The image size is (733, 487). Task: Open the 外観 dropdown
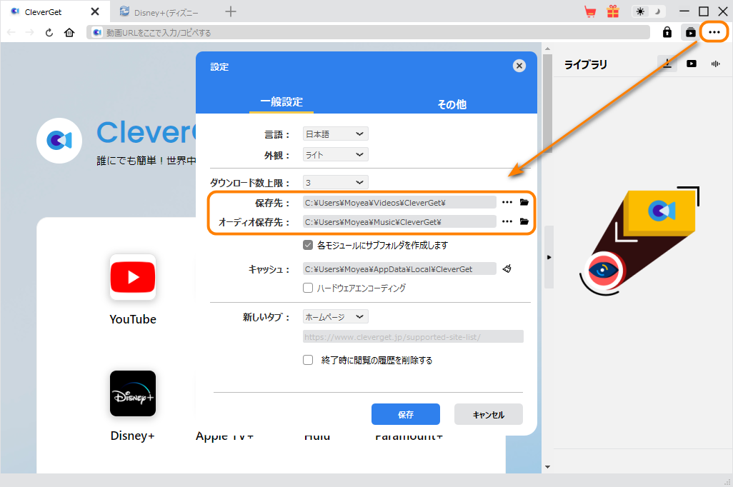(335, 155)
